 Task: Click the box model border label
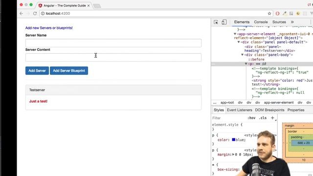[x=292, y=132]
